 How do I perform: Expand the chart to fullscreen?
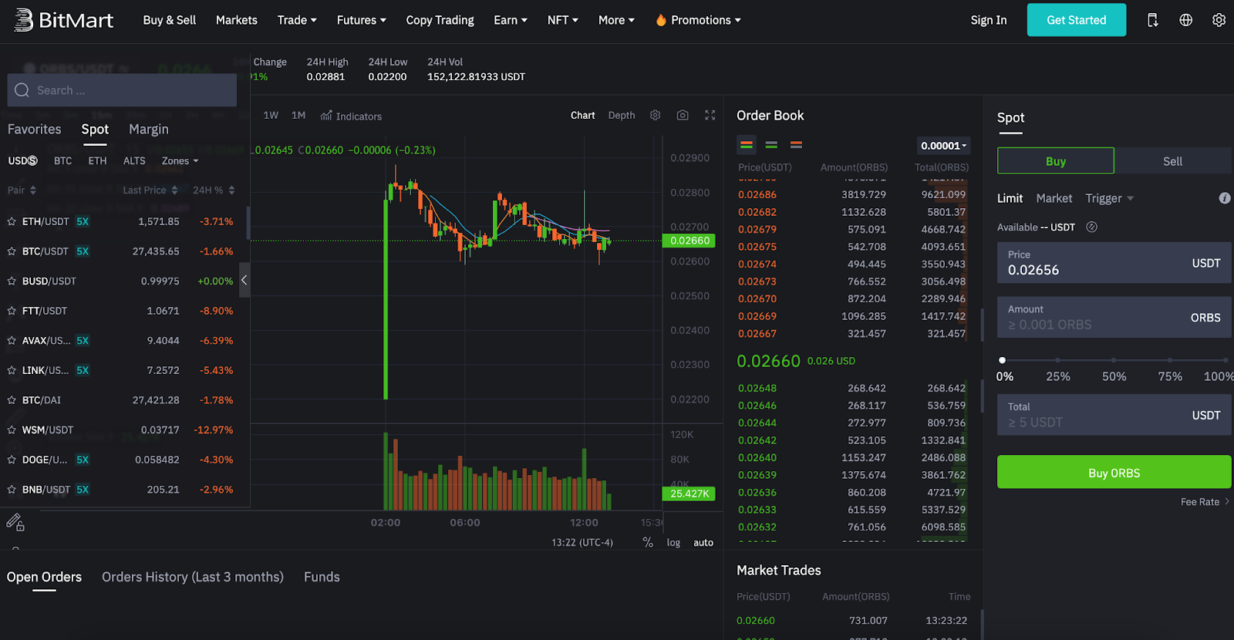pyautogui.click(x=710, y=115)
